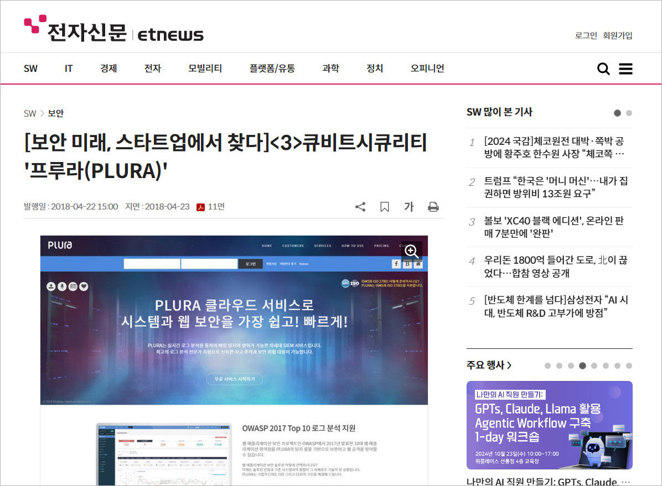This screenshot has height=486, width=662.
Task: Open article 우리돈 1800억 들어간 도로
Action: tap(556, 266)
